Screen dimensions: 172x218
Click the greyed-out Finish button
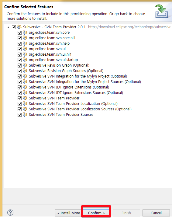point(126,213)
